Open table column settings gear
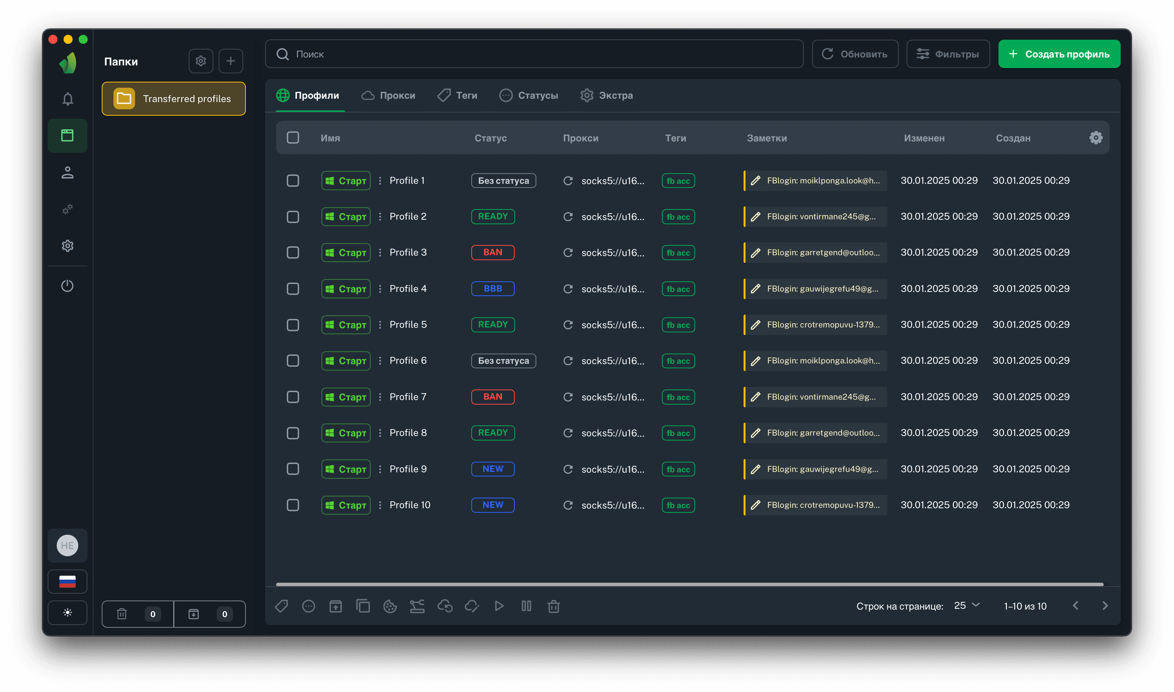This screenshot has height=692, width=1174. pos(1095,138)
